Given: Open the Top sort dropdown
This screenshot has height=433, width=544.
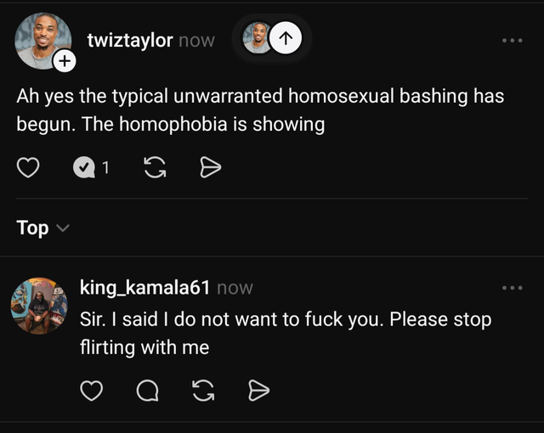Looking at the screenshot, I should [41, 228].
